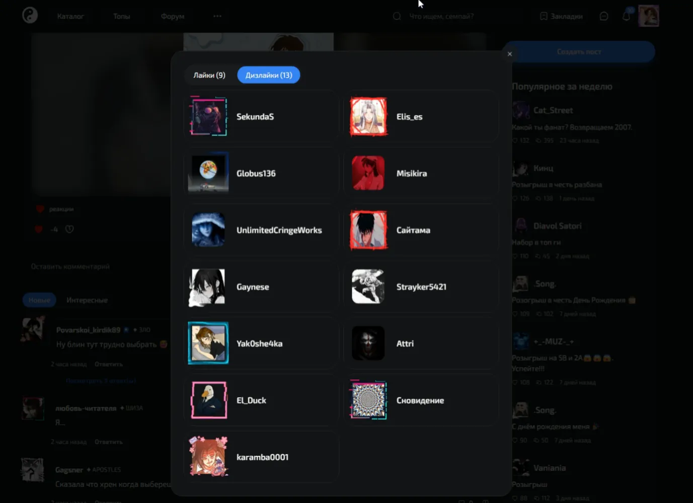693x503 pixels.
Task: Open Elis_es user profile
Action: pos(421,117)
